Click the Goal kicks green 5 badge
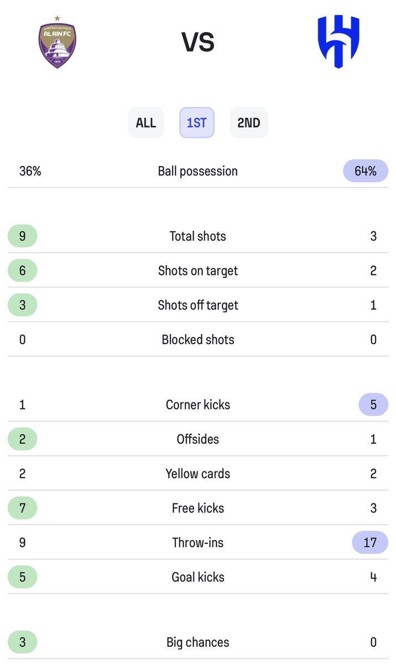 point(22,577)
